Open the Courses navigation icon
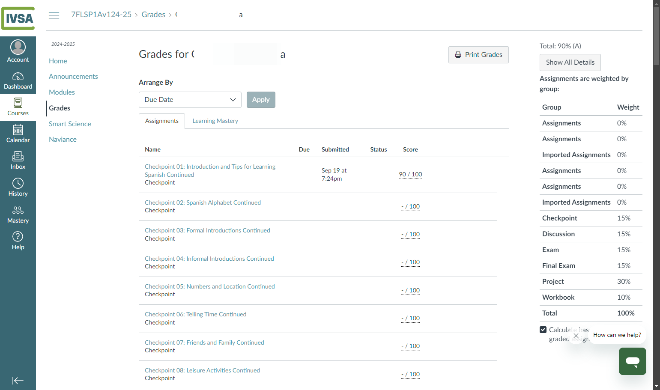Screen dimensions: 660x390 pyautogui.click(x=18, y=103)
